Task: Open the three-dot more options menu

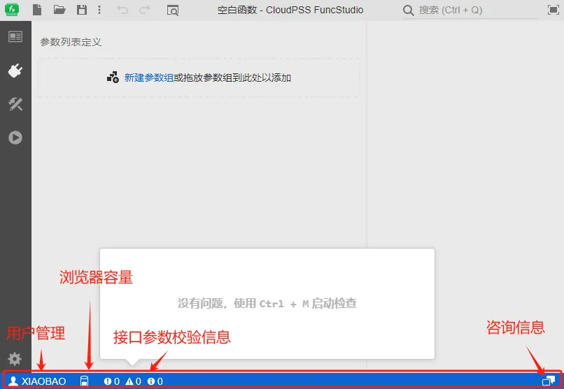Action: tap(99, 10)
